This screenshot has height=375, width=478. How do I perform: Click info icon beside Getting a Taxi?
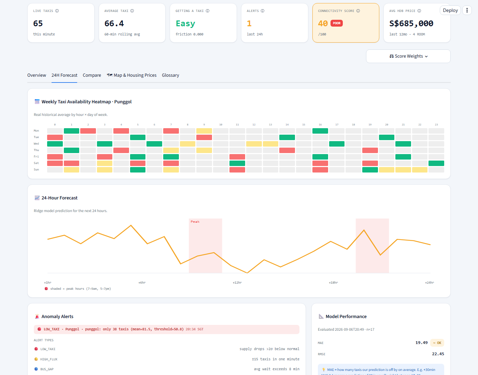(x=208, y=11)
